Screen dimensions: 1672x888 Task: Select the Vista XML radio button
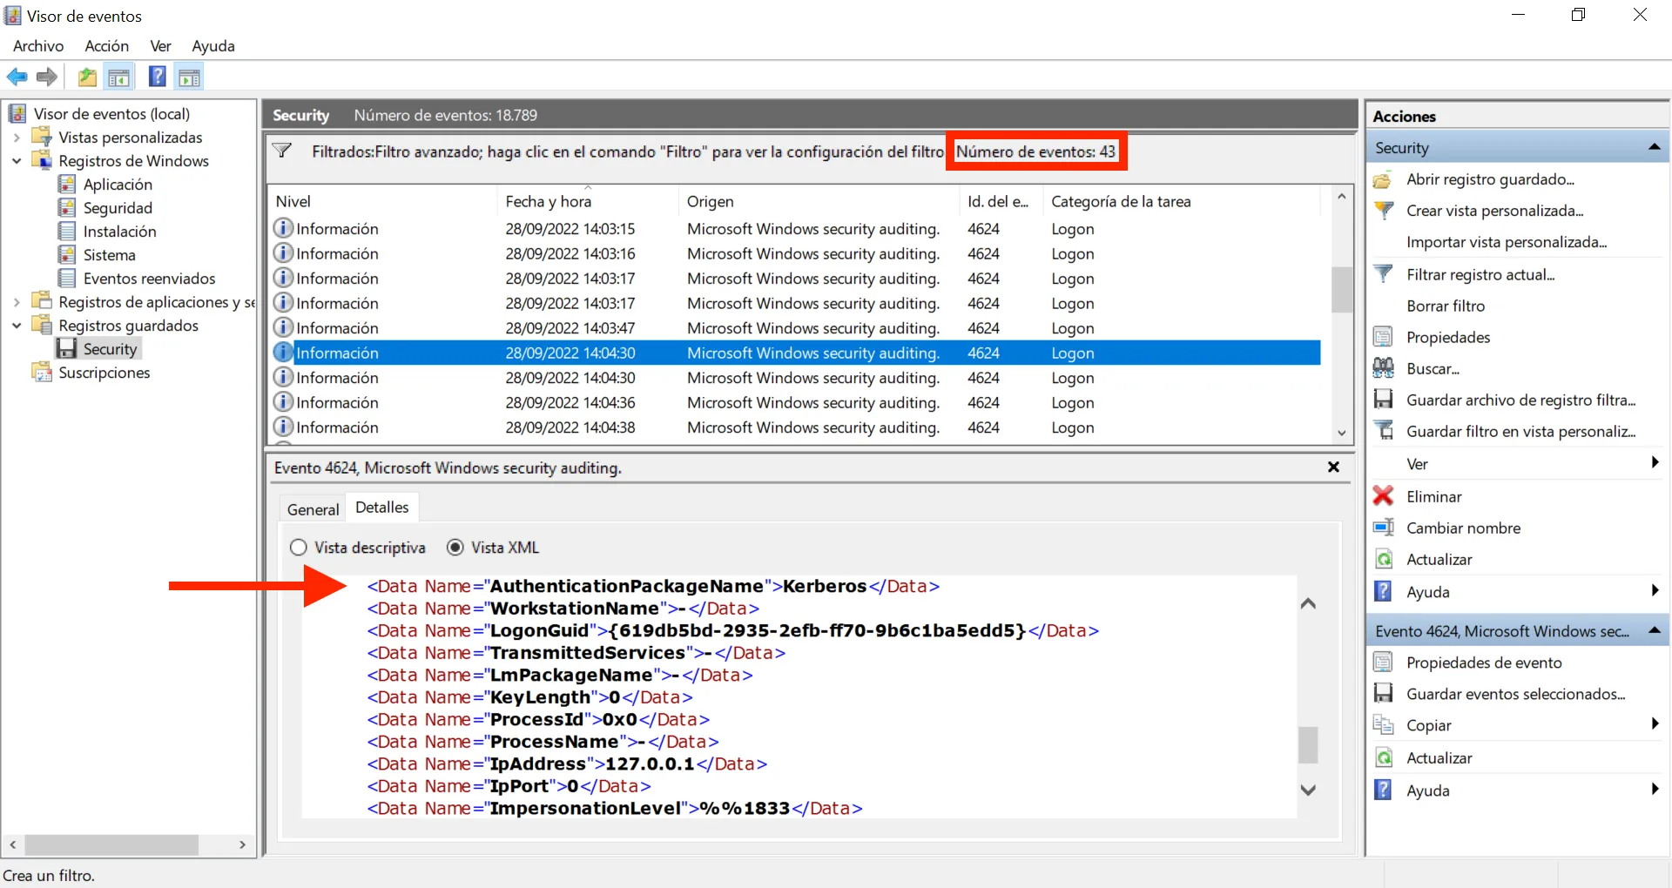click(455, 548)
